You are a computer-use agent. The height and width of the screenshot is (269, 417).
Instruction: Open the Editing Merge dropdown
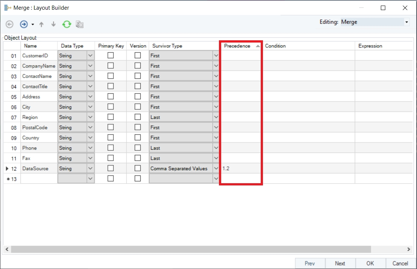(406, 22)
